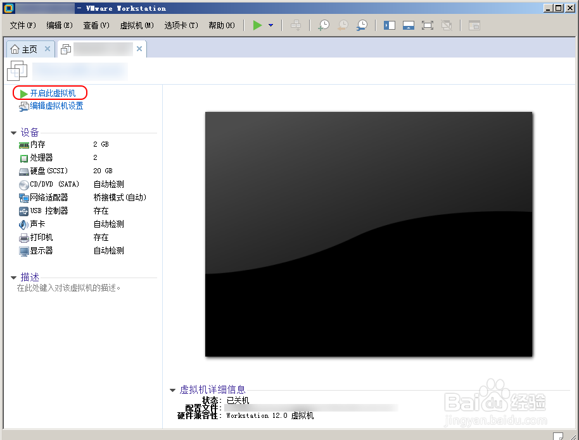Viewport: 579px width, 440px height.
Task: Click the VMware icon in the title bar
Action: [x=8, y=8]
